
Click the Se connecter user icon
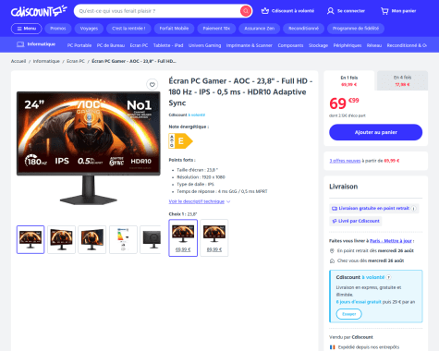click(x=330, y=11)
